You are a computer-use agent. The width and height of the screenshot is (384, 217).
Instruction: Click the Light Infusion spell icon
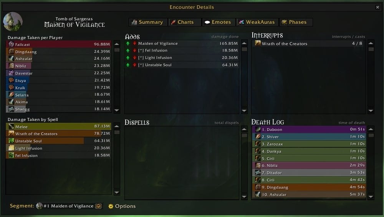point(11,148)
